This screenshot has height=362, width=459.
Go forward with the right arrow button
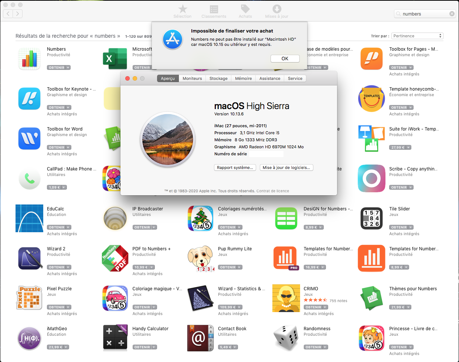17,14
